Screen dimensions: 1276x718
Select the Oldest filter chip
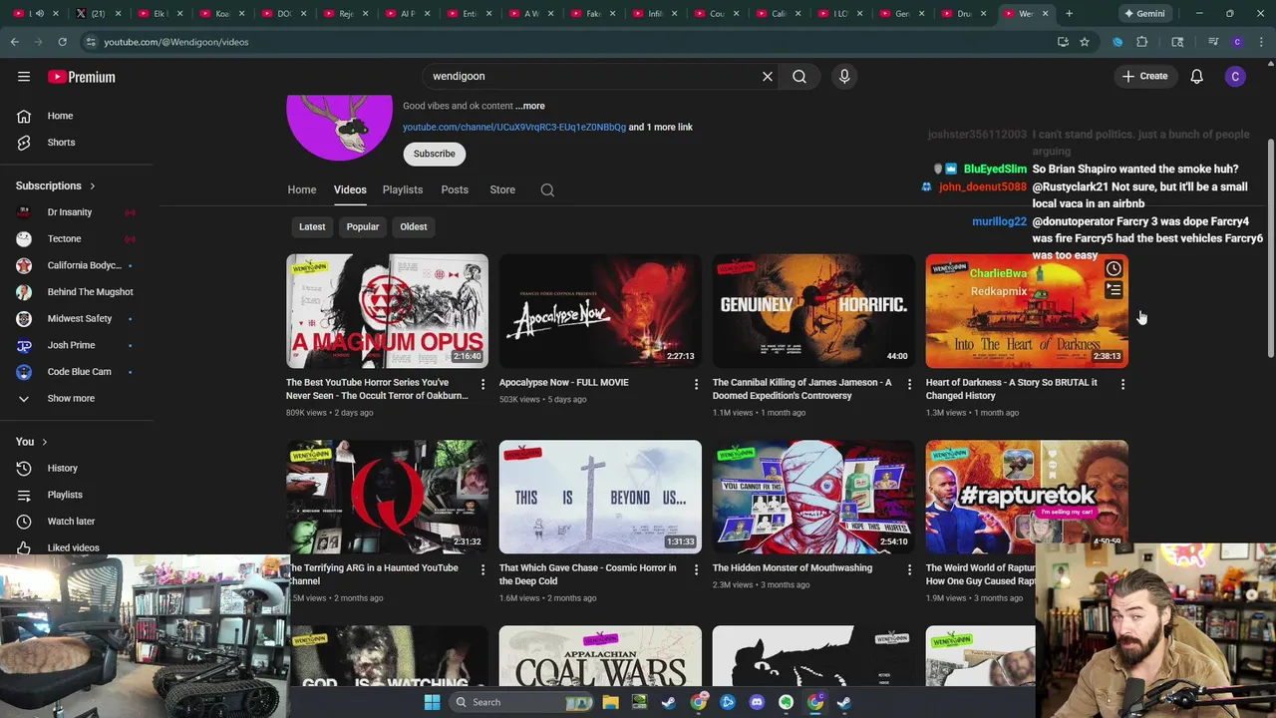pos(414,226)
